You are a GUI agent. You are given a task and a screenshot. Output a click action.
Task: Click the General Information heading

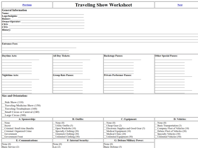pos(14,10)
